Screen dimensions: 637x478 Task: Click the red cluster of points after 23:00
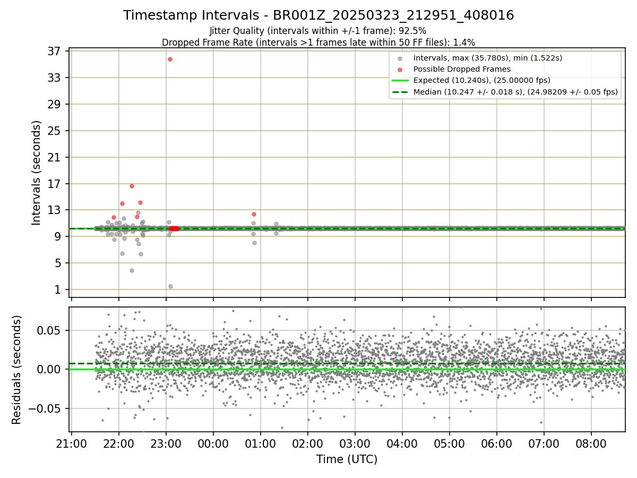(x=174, y=228)
